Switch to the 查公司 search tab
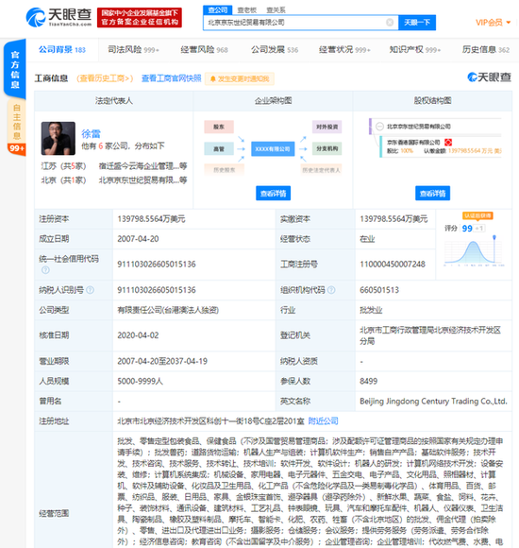Viewport: 519px width, 548px height. click(x=217, y=10)
